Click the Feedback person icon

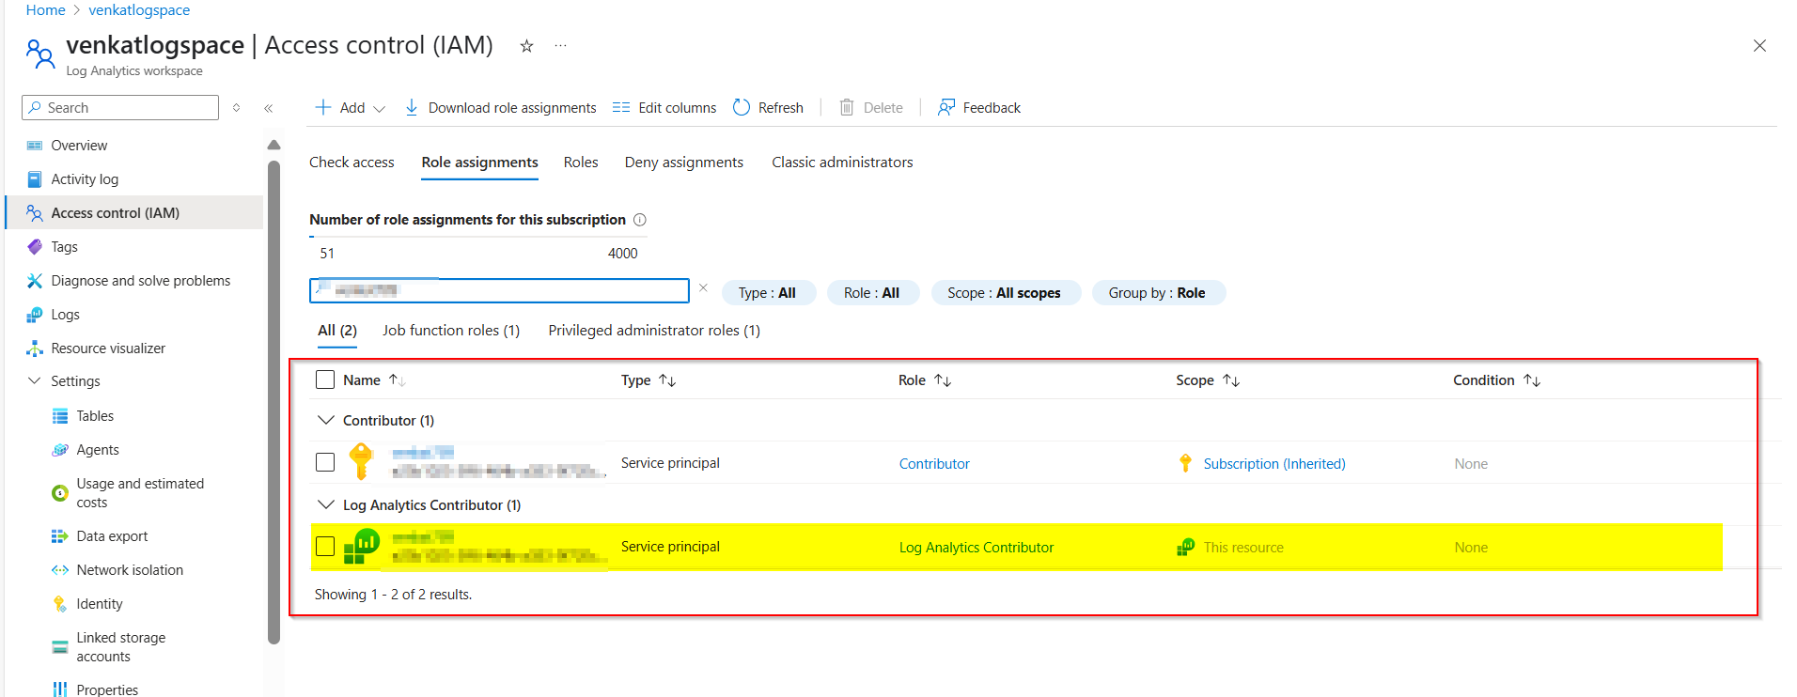coord(946,107)
